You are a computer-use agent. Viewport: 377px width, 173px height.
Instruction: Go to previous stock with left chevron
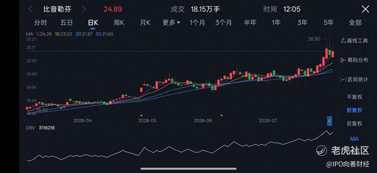[30, 9]
